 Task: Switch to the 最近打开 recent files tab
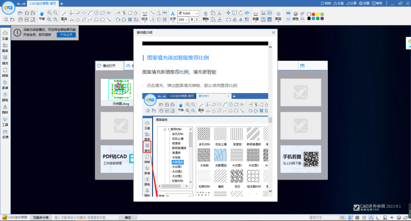(109, 65)
